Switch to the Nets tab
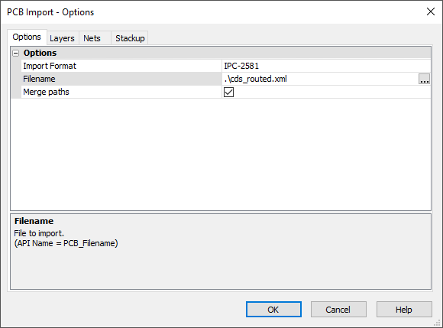This screenshot has width=443, height=328. pos(92,38)
